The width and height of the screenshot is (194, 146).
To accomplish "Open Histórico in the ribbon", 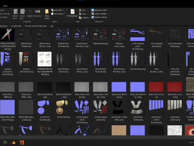I will (x=84, y=17).
